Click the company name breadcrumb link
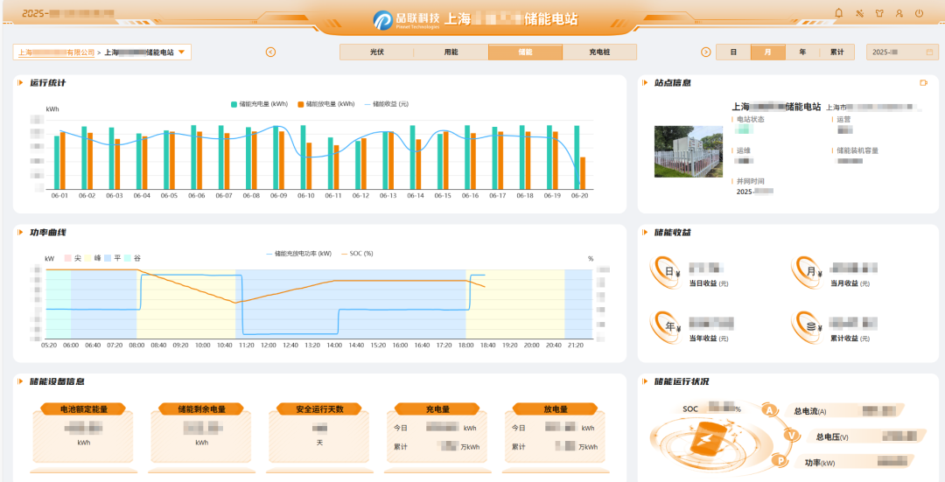The image size is (945, 482). pos(56,52)
